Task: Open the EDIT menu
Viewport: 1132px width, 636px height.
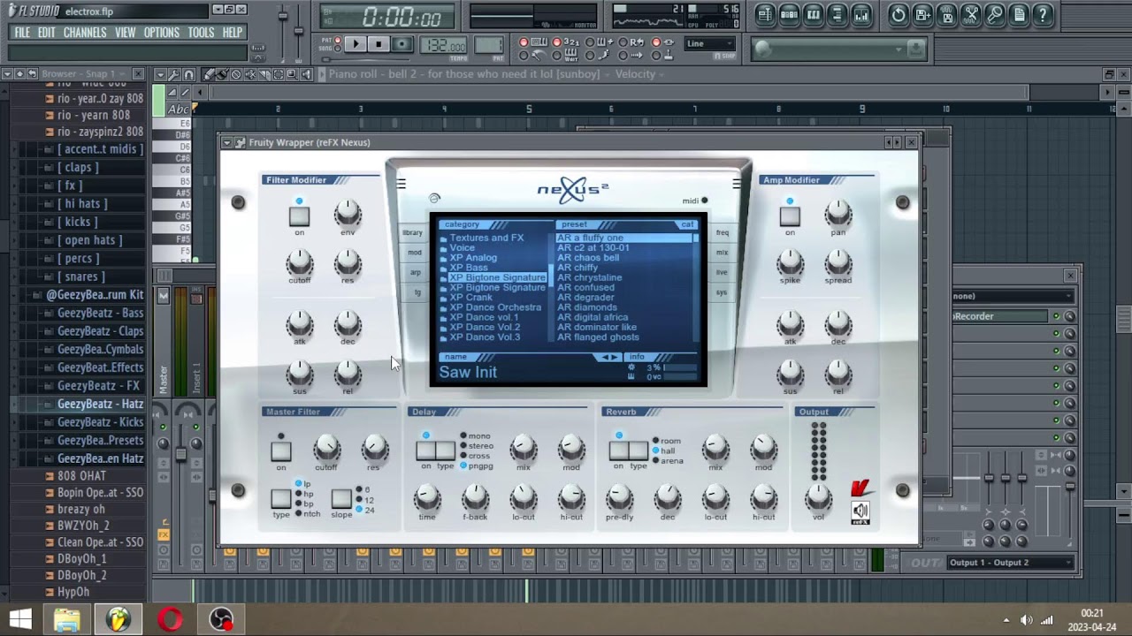Action: click(x=47, y=33)
